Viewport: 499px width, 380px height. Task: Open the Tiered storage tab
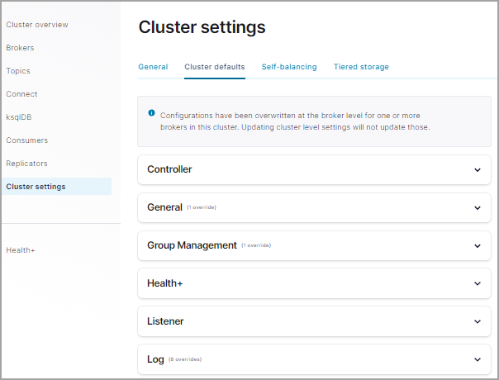pyautogui.click(x=361, y=67)
